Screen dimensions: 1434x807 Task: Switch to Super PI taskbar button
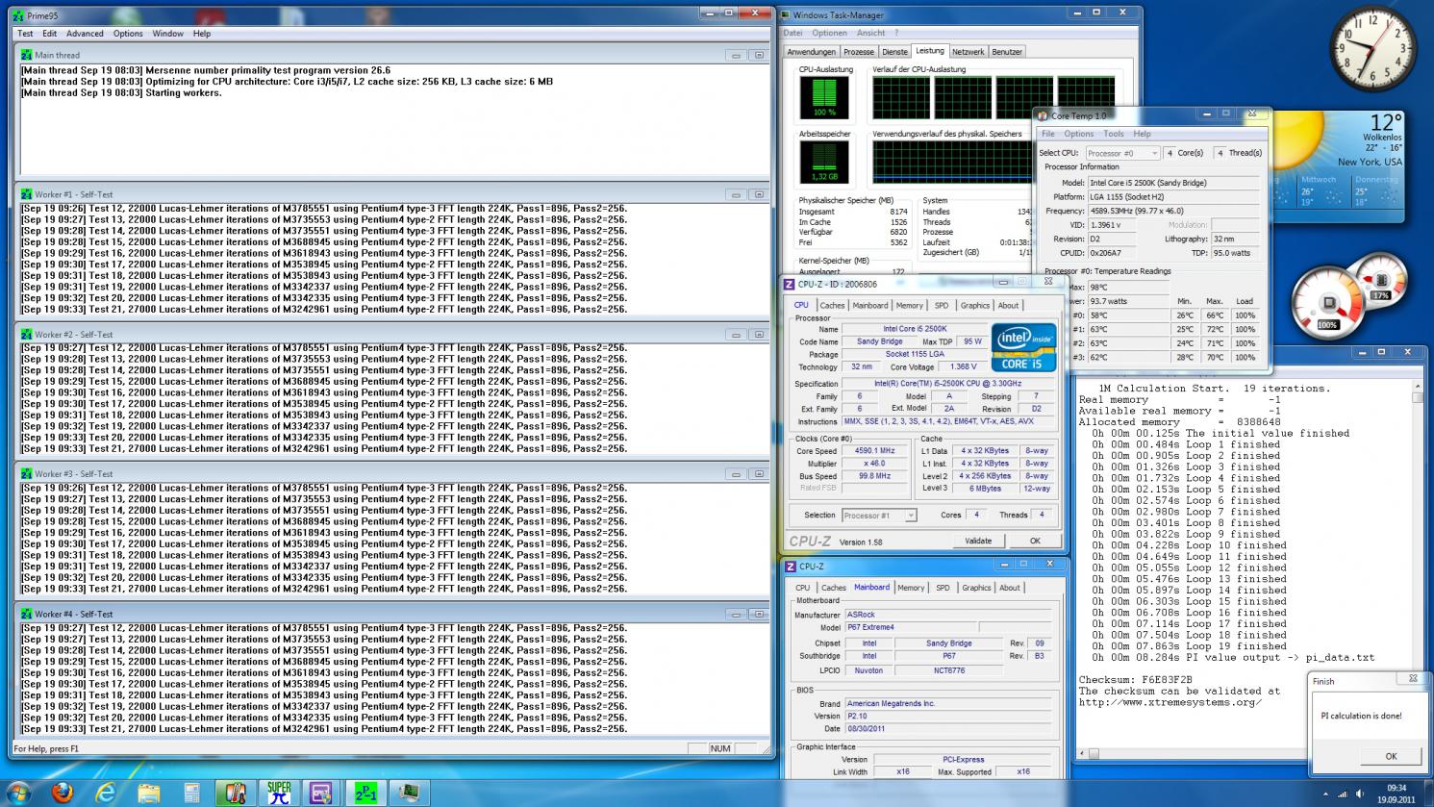pyautogui.click(x=279, y=794)
